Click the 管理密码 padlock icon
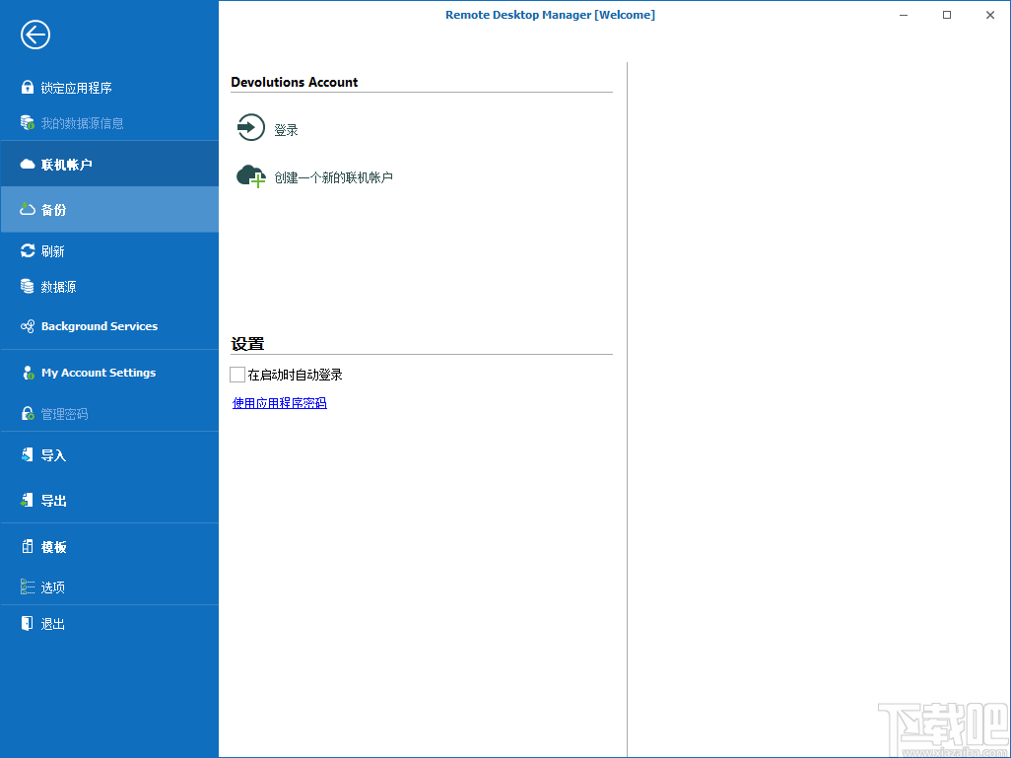 [28, 413]
